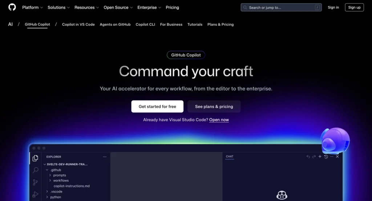Screen dimensions: 372x201
Task: Click the Sign up button
Action: click(x=354, y=7)
